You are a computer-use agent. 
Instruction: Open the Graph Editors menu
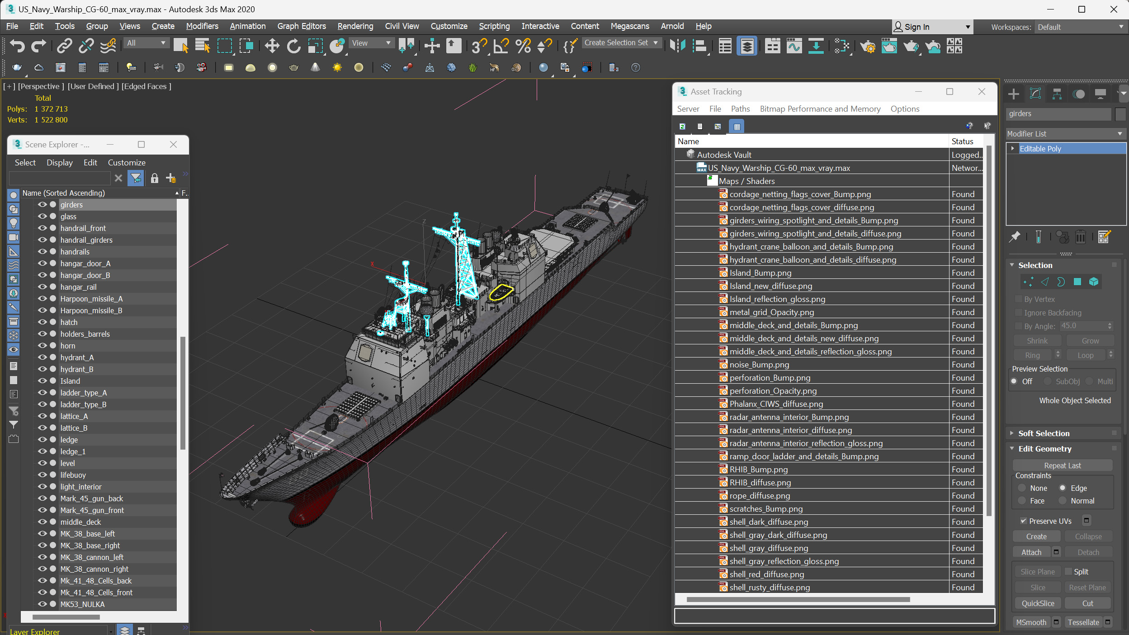pos(302,26)
